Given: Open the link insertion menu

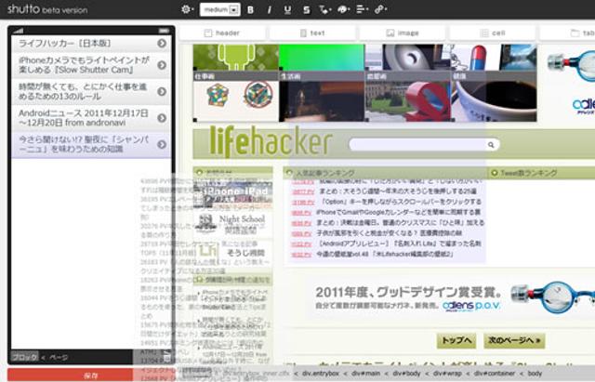Looking at the screenshot, I should click(x=380, y=10).
